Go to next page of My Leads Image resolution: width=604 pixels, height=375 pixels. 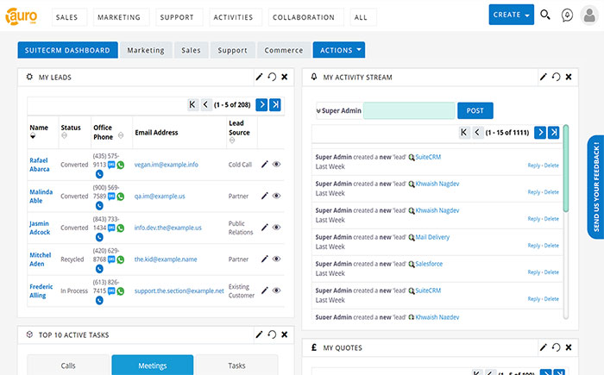click(261, 104)
